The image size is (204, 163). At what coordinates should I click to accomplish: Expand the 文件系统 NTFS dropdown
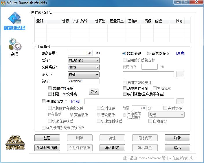[83, 67]
